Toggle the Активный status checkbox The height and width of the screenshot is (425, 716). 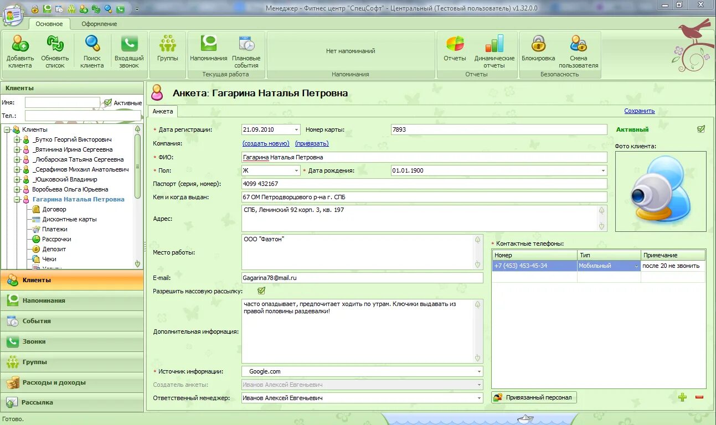[x=701, y=129]
